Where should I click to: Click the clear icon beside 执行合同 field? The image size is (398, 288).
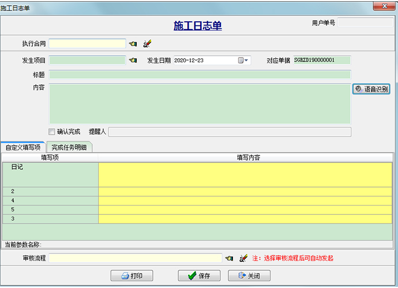(147, 44)
